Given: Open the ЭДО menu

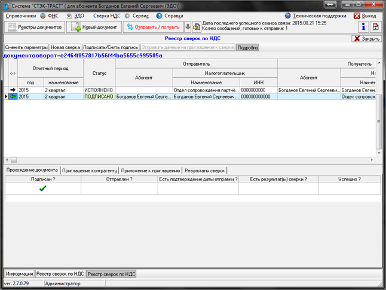Looking at the screenshot, I should [79, 16].
